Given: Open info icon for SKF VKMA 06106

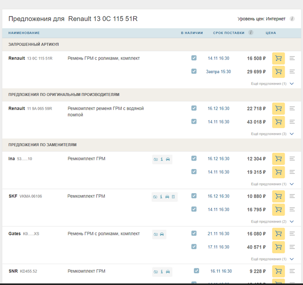Looking at the screenshot, I should 161,196.
